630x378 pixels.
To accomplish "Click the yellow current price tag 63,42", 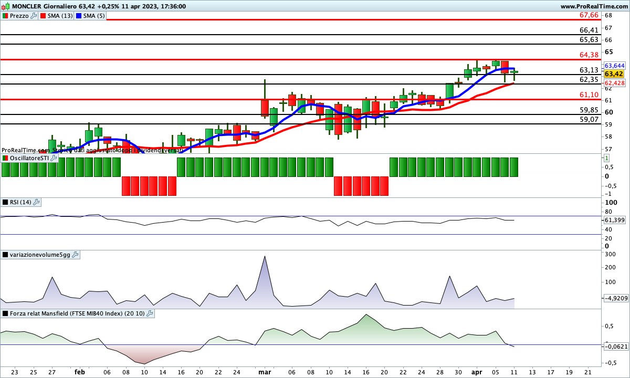I will 614,74.
